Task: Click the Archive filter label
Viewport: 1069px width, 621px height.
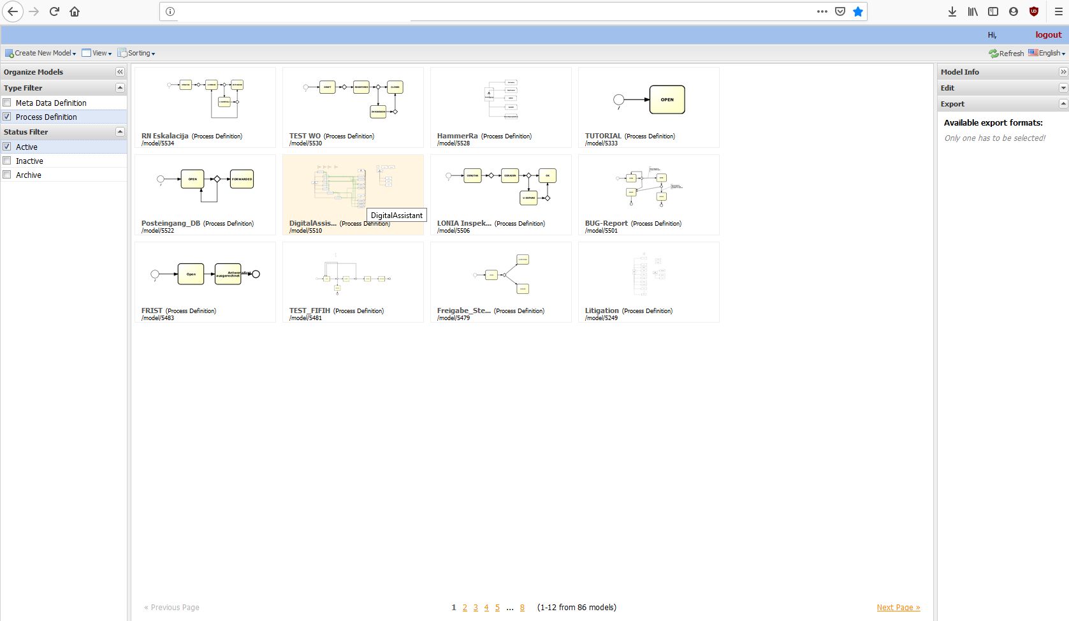Action: (29, 175)
